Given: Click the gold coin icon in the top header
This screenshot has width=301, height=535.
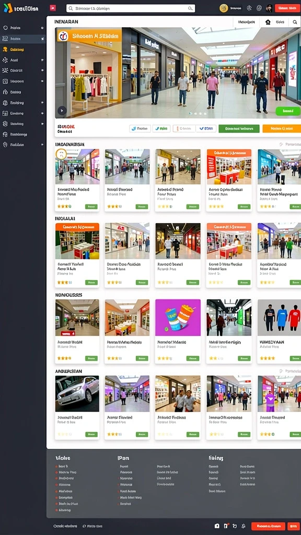Looking at the screenshot, I should [x=224, y=8].
